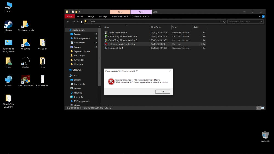Select the Réseau desktop icon

coord(8,81)
